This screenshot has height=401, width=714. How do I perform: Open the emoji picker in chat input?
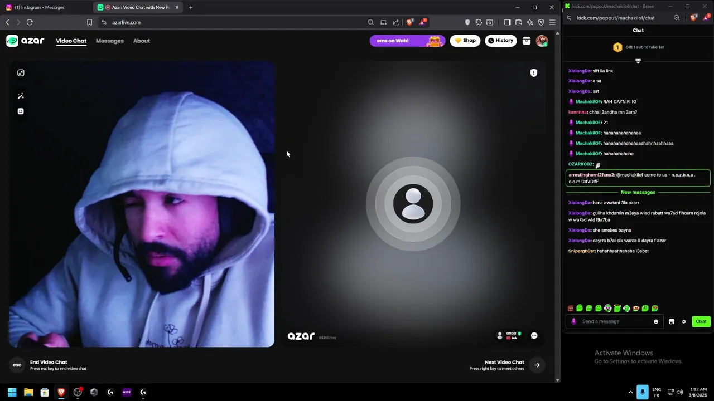pyautogui.click(x=656, y=321)
